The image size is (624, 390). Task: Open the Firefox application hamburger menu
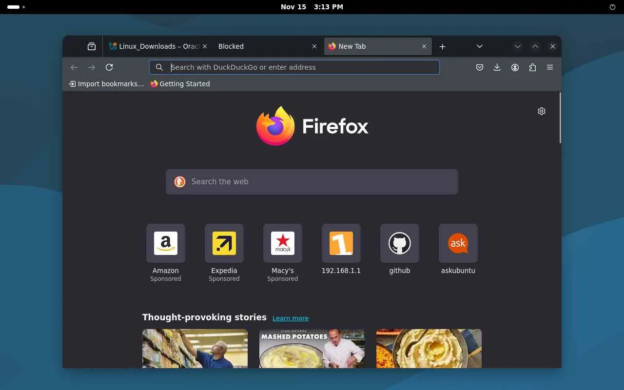[x=550, y=67]
